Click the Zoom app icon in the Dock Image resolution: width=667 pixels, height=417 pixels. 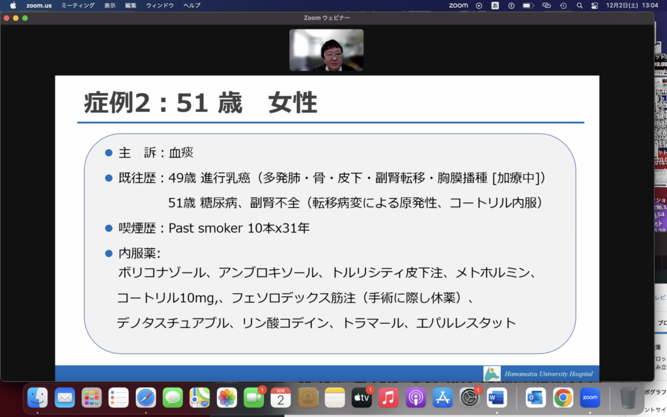point(589,397)
